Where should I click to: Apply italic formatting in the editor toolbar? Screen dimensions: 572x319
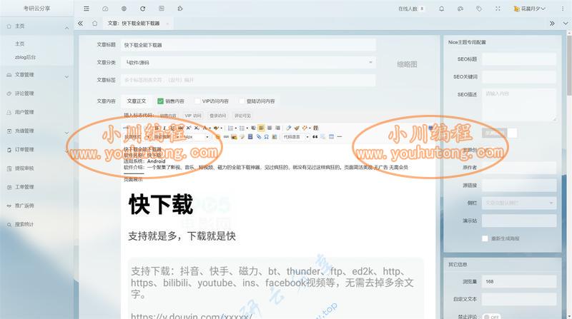[x=164, y=128]
